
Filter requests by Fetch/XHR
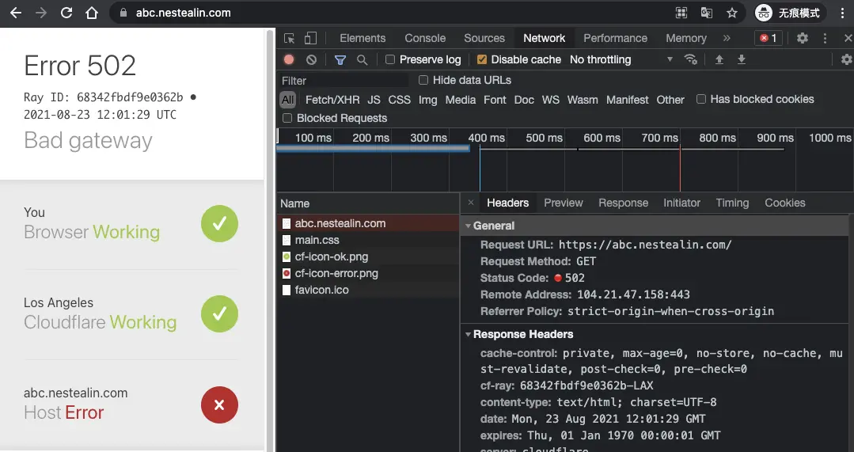pos(332,100)
